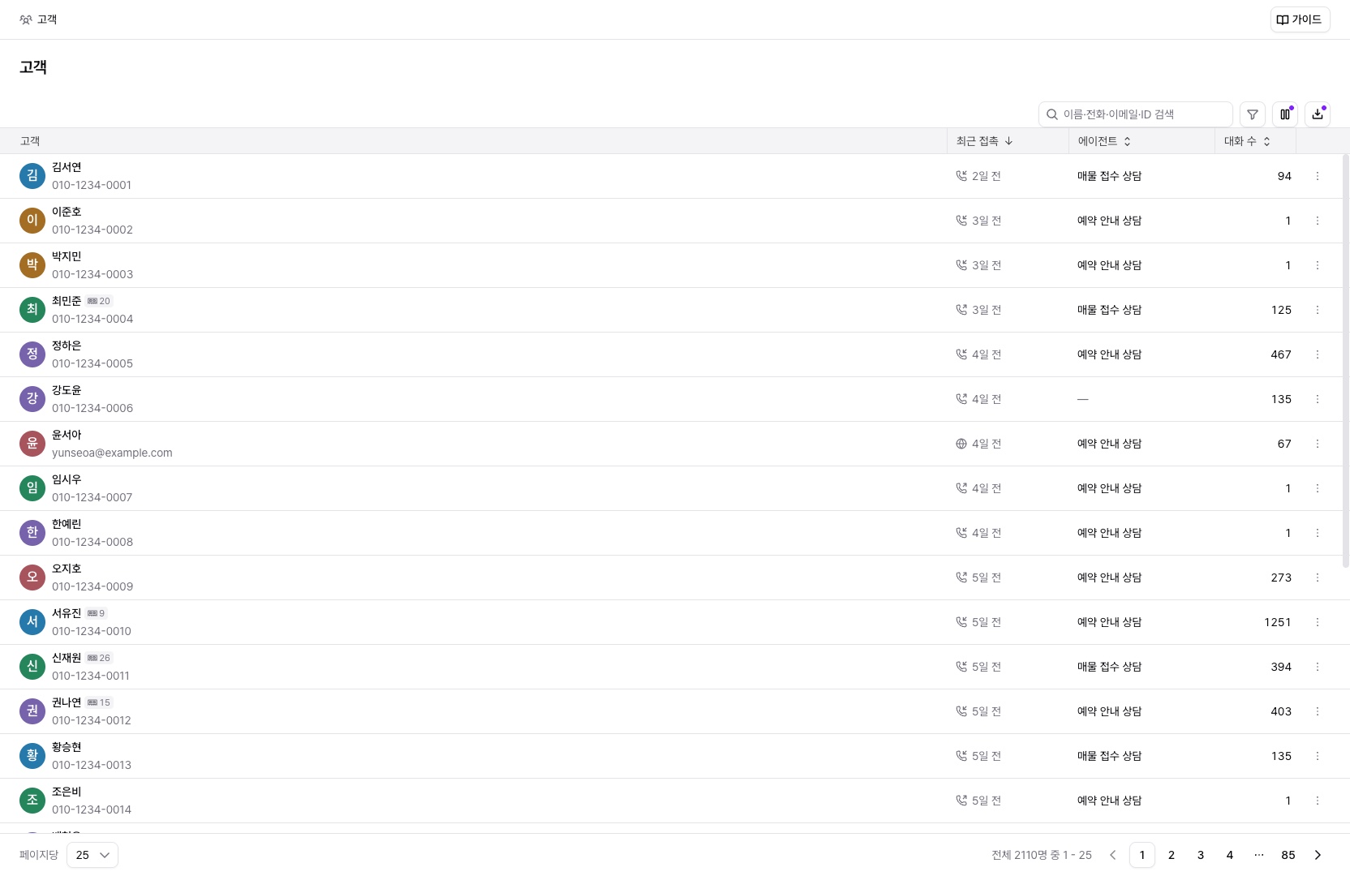Open the filter icon button
The image size is (1350, 876).
tap(1253, 114)
